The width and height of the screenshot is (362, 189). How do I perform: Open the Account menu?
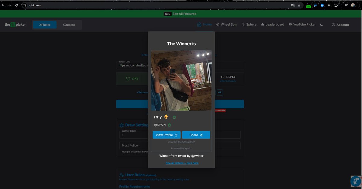(340, 25)
